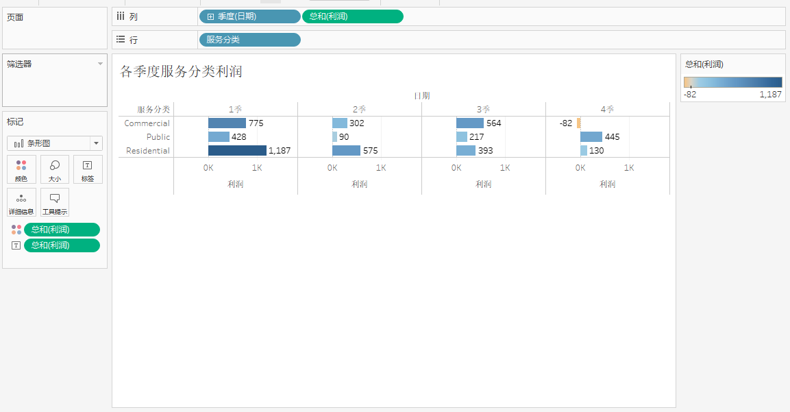Select the 总和(利润) pill on columns shelf
This screenshot has width=790, height=412.
(x=352, y=16)
